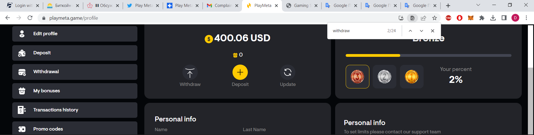The height and width of the screenshot is (135, 534).
Task: Select the bronze number 3 medal
Action: [x=357, y=77]
